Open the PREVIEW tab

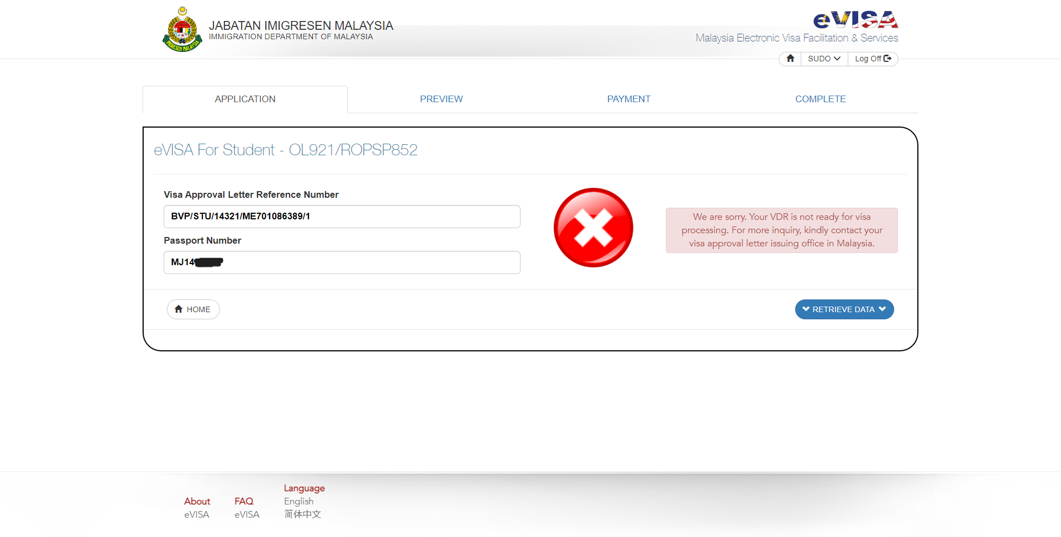441,99
